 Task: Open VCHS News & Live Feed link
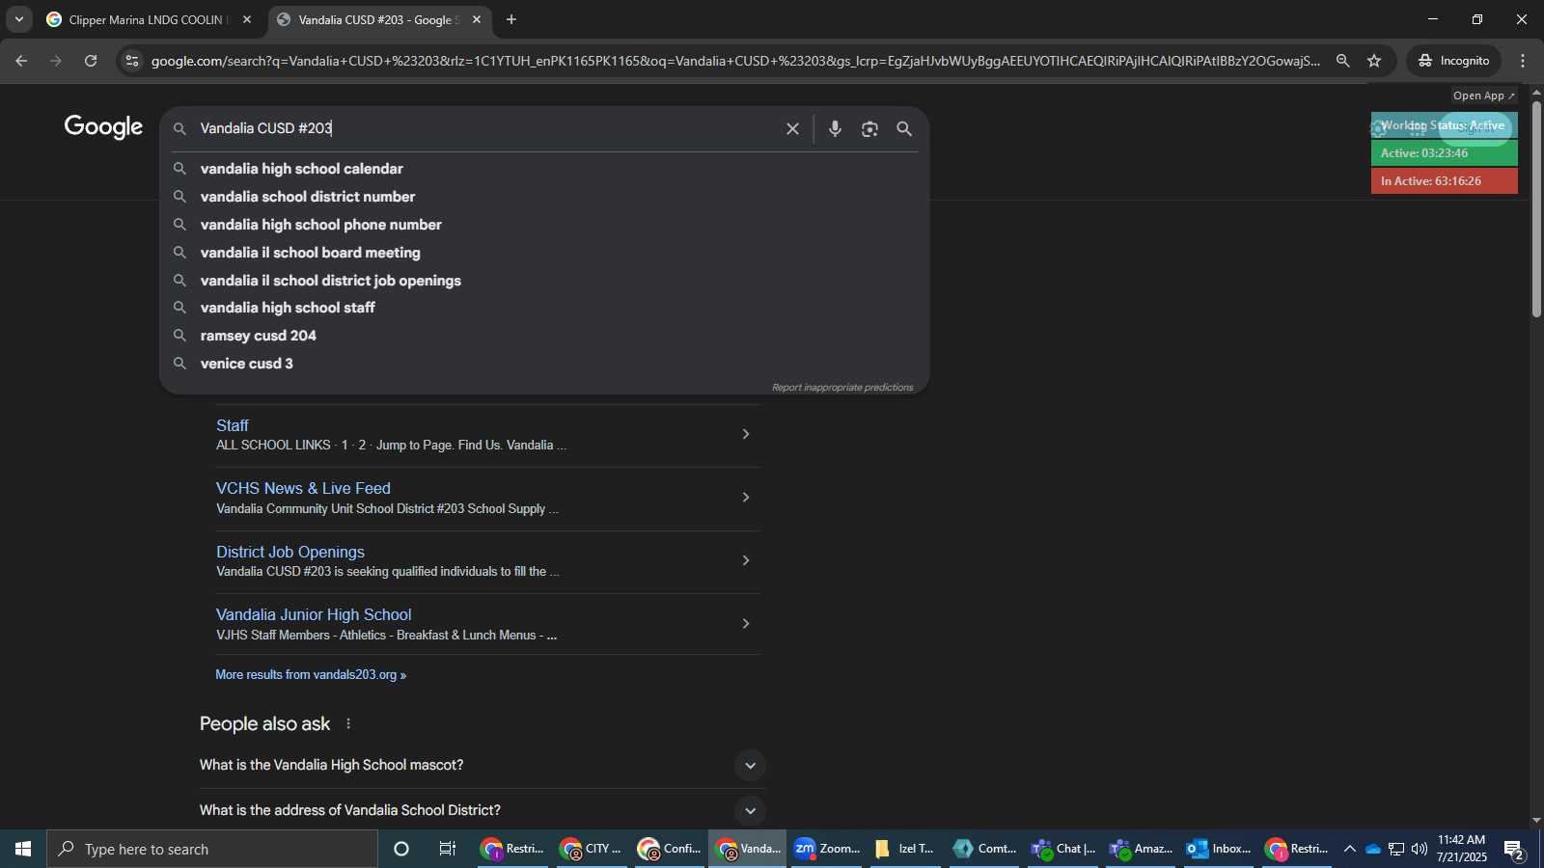[303, 489]
